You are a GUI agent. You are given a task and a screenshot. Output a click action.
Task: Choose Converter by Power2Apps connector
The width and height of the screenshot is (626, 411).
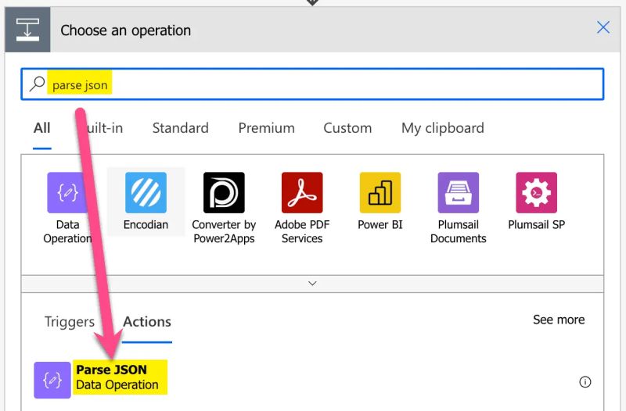point(224,192)
